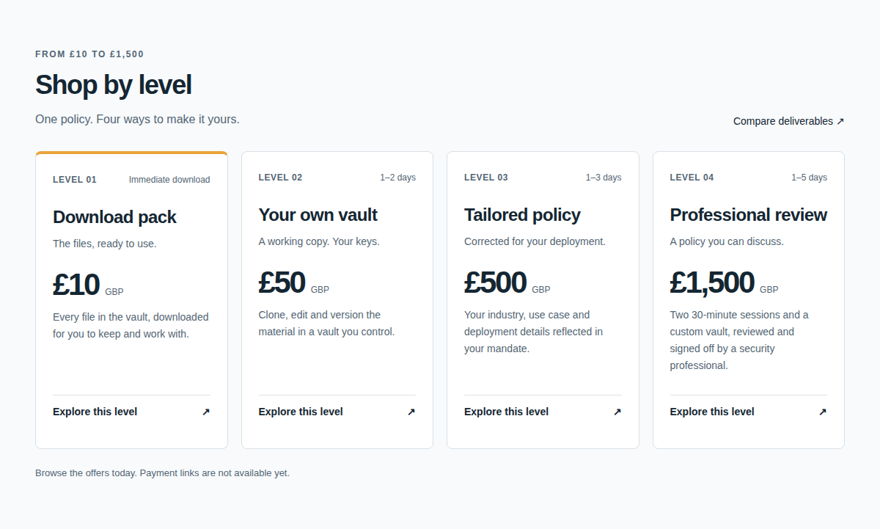The height and width of the screenshot is (529, 880).
Task: Select the Your own vault heading
Action: 318,215
